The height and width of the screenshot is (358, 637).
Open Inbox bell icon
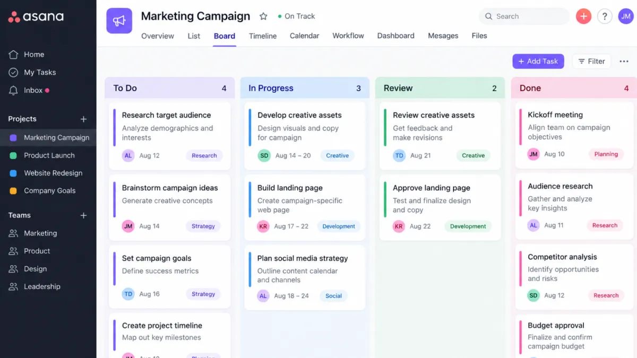click(13, 91)
